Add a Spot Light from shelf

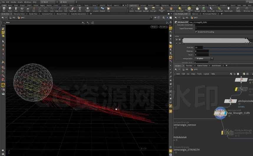(146, 9)
